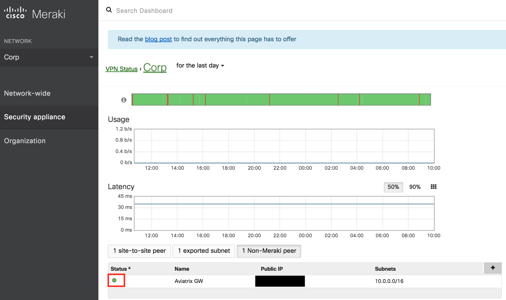Click the plus icon to add column
Screen dimensions: 506x300
pos(493,268)
